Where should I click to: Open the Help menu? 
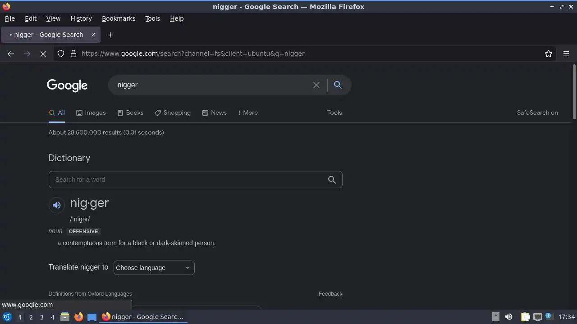coord(177,18)
